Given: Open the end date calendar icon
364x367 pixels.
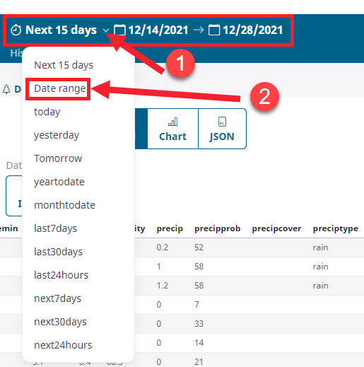Looking at the screenshot, I should [214, 30].
